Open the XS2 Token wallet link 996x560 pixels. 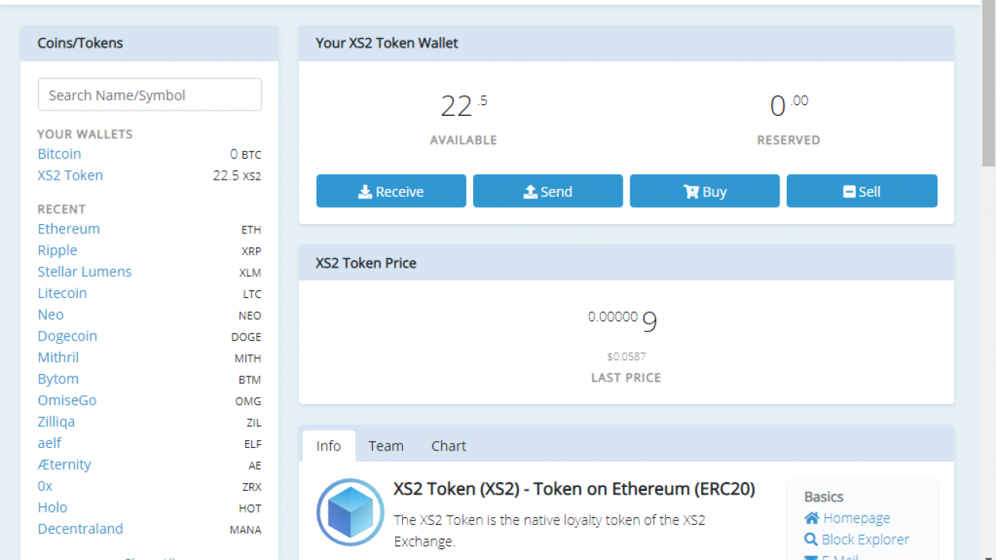(70, 176)
